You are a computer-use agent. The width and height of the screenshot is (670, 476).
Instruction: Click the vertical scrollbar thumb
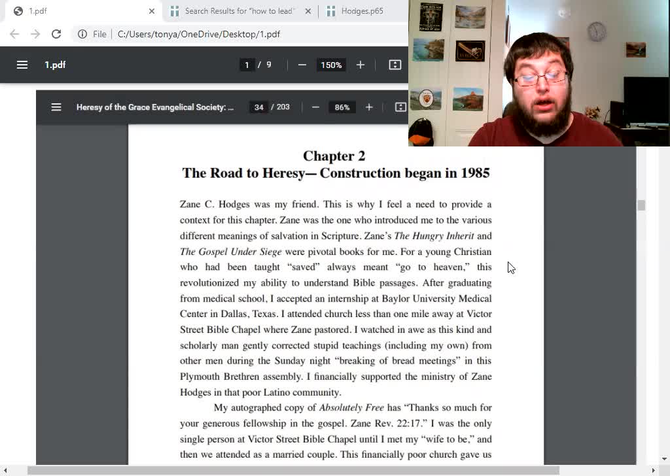641,205
